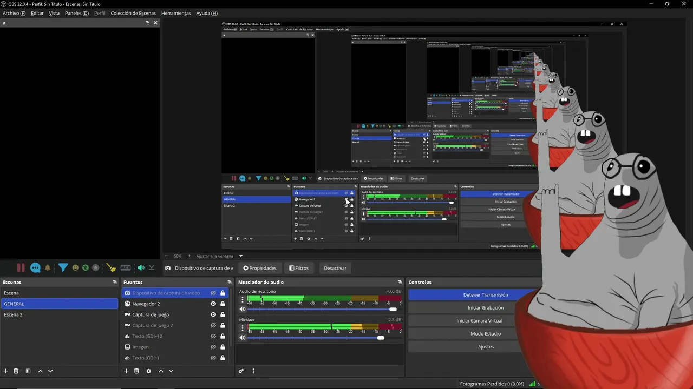Image resolution: width=693 pixels, height=389 pixels.
Task: Click the yellow broom clean icon
Action: point(111,268)
